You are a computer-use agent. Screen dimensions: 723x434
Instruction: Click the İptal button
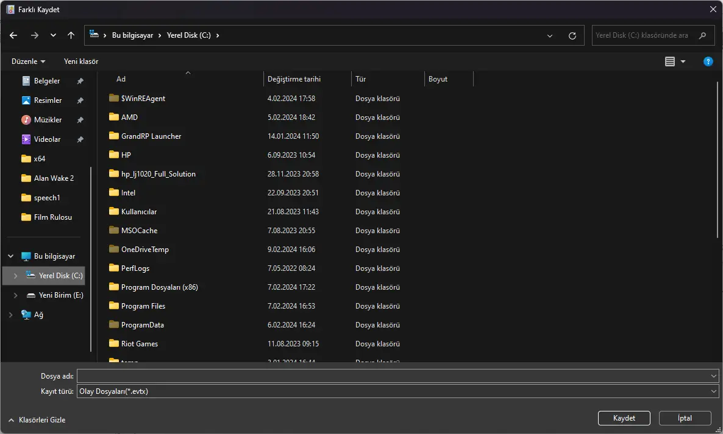tap(685, 418)
